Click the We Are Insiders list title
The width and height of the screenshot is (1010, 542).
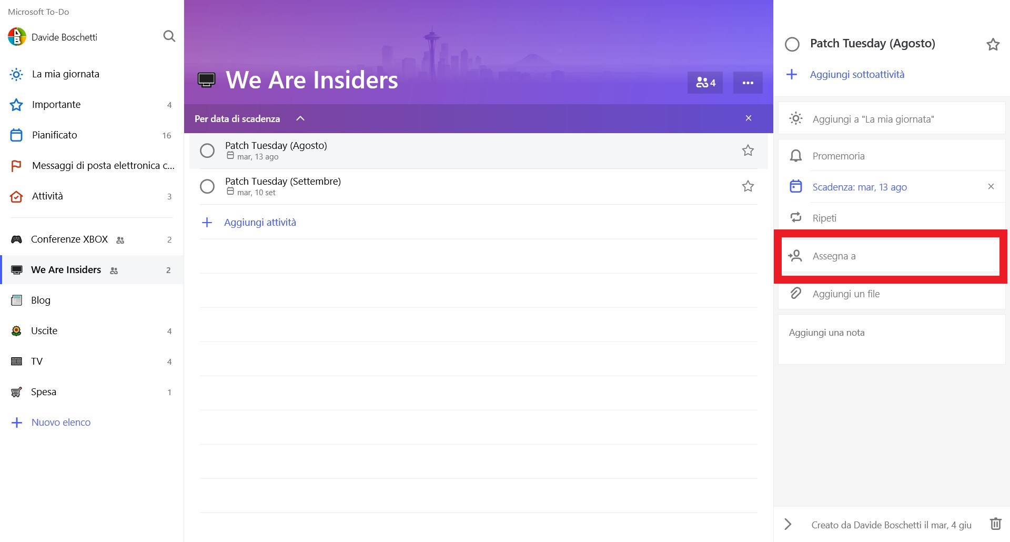[312, 80]
